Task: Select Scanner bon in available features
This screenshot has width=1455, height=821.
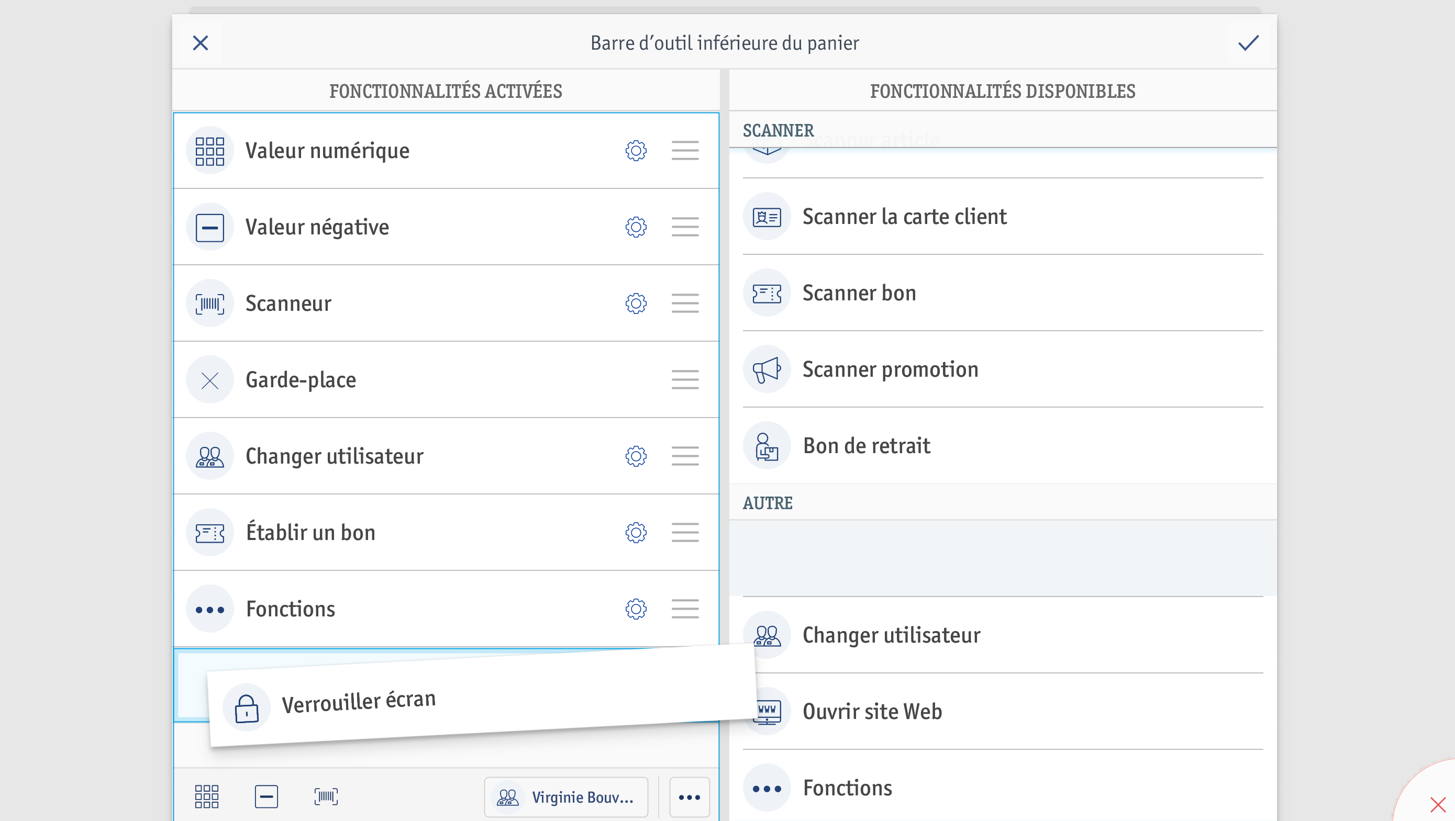Action: 1003,293
